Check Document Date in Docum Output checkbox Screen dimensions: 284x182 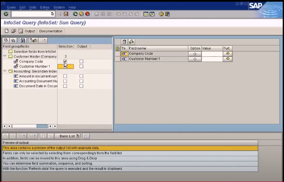point(81,86)
